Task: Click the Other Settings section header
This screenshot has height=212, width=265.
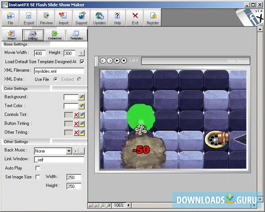Action: pyautogui.click(x=16, y=141)
